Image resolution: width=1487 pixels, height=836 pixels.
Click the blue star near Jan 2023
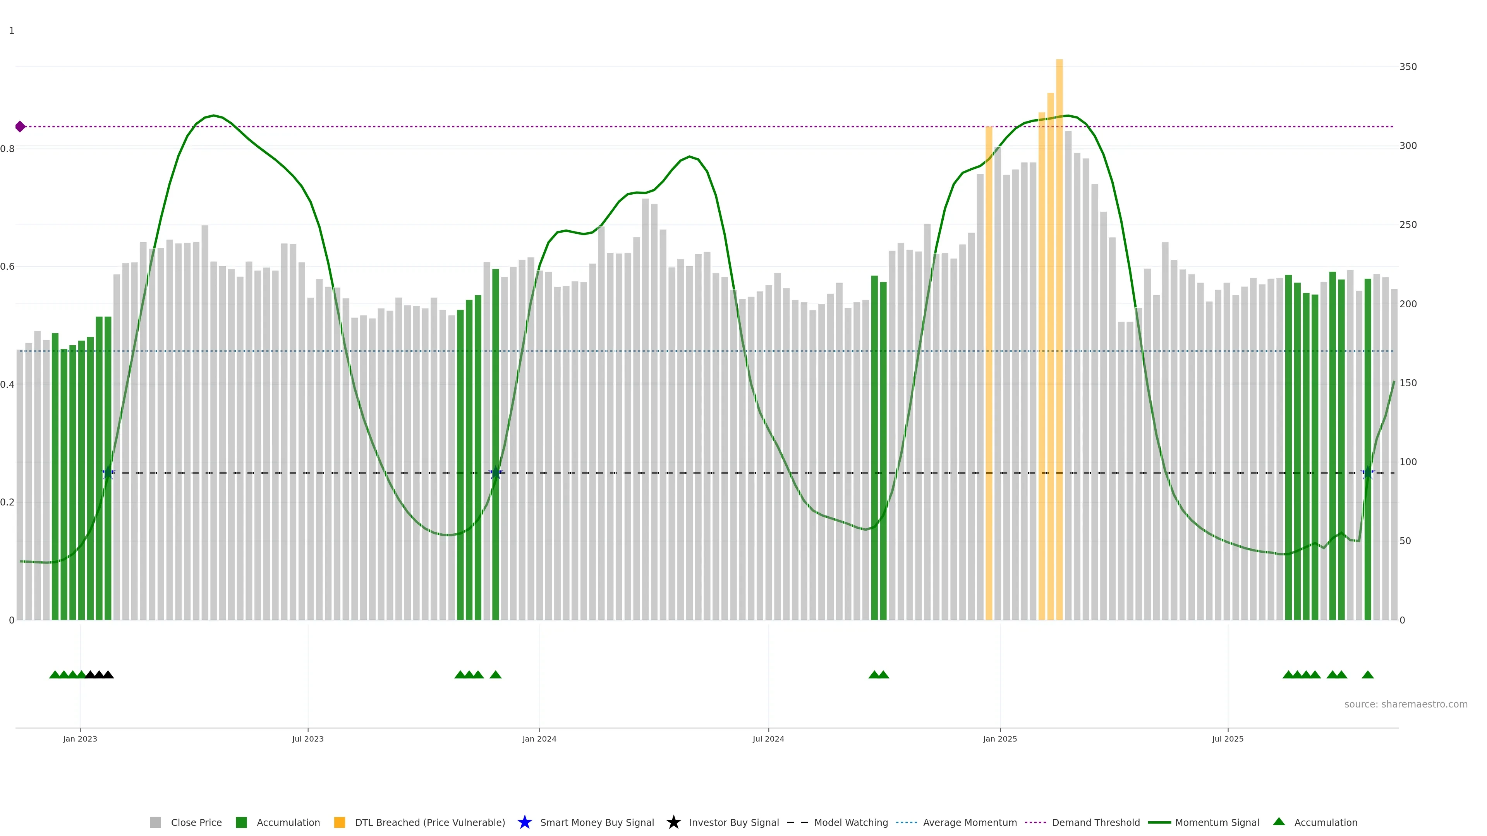coord(108,473)
